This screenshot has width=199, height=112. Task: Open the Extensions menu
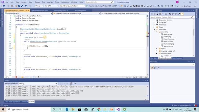point(65,2)
